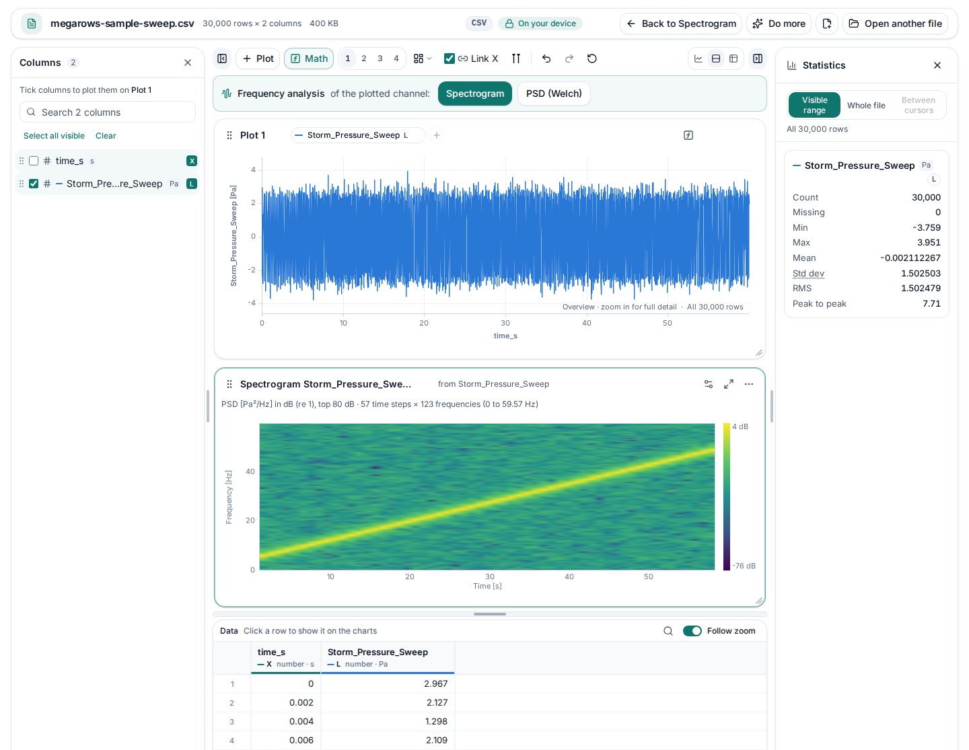Switch to split chart-and-table view icon
The height and width of the screenshot is (750, 969).
click(716, 59)
